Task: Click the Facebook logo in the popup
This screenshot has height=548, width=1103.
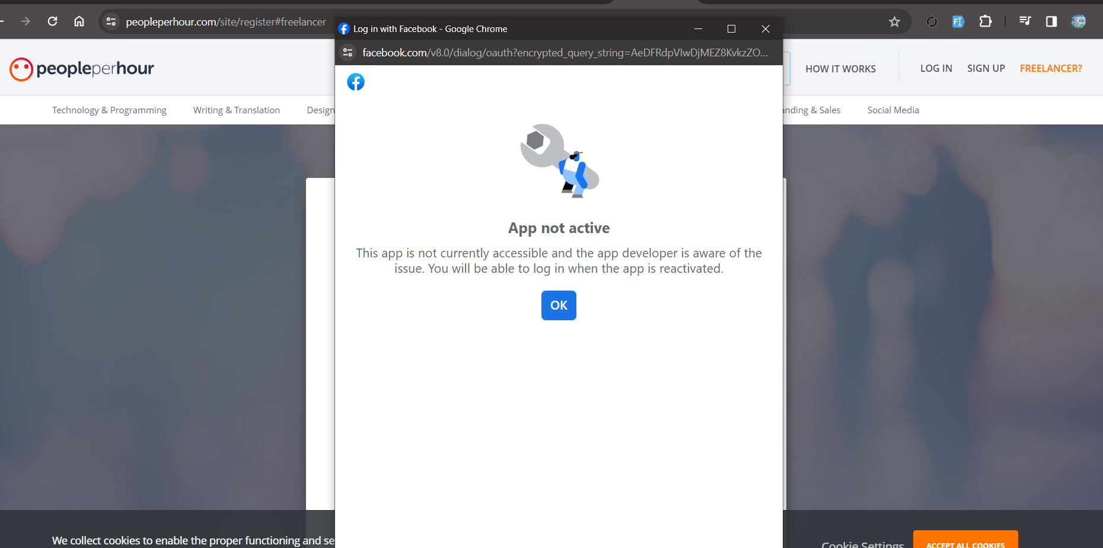Action: pos(356,82)
